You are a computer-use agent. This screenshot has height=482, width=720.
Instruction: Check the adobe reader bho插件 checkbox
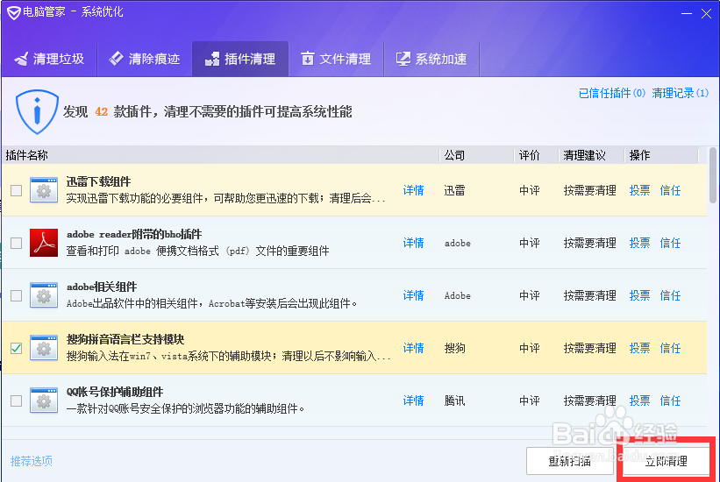16,243
